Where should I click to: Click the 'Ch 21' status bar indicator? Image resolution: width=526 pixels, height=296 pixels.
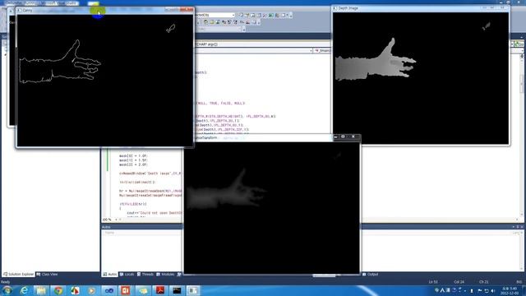coord(483,282)
